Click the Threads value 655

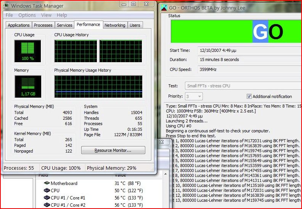pyautogui.click(x=139, y=118)
